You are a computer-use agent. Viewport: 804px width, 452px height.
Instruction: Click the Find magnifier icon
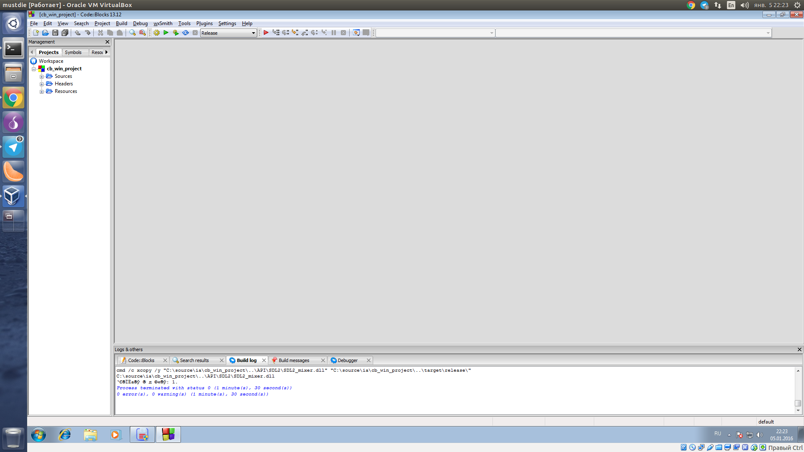coord(132,33)
